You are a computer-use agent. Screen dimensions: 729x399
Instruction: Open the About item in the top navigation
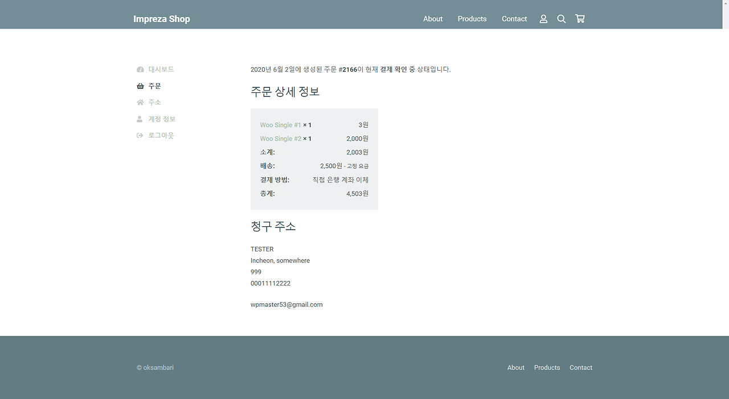[x=433, y=19]
